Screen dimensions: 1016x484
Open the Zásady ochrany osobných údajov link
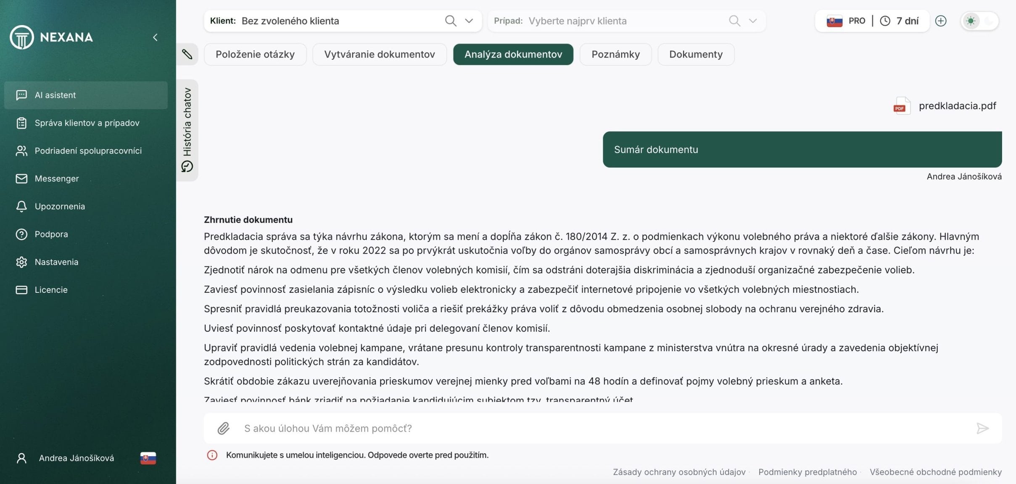click(679, 472)
